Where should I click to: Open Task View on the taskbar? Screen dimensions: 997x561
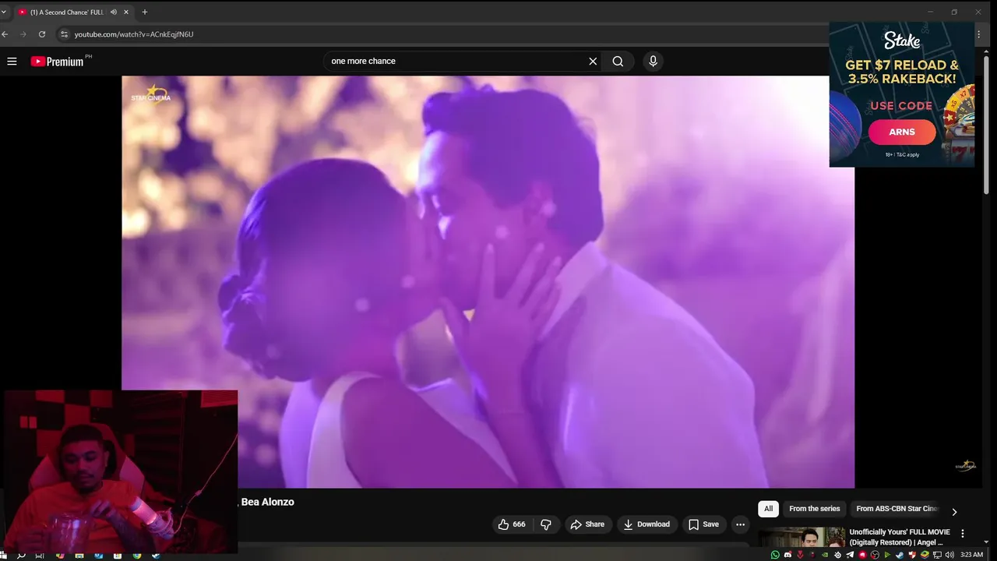point(40,556)
